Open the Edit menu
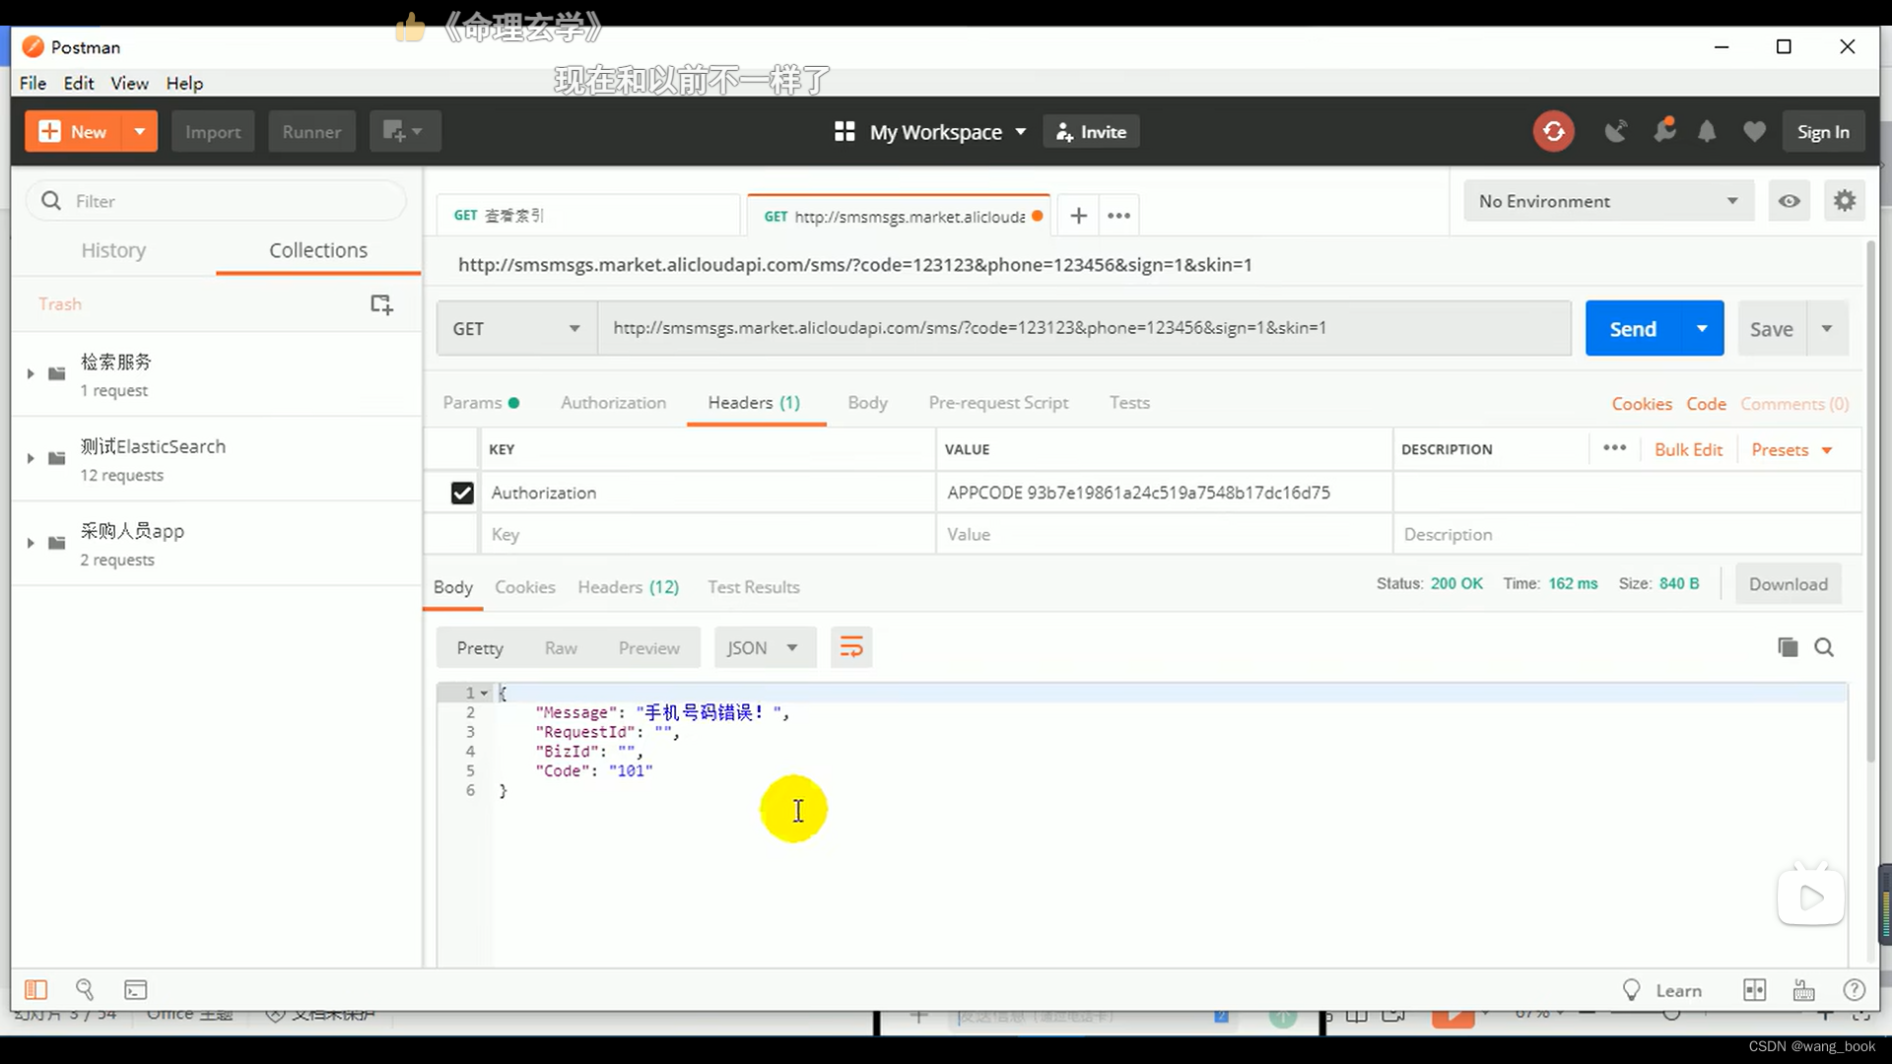 79,83
